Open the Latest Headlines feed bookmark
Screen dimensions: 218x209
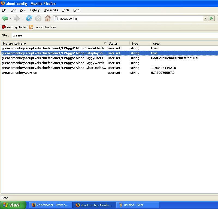43,27
